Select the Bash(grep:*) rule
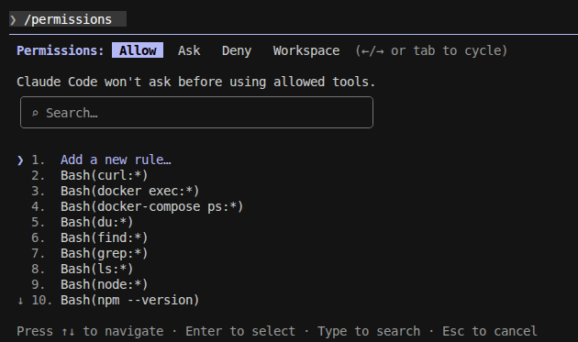This screenshot has width=578, height=342. coord(104,254)
